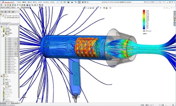Click the New document icon
The height and width of the screenshot is (106, 176).
coord(61,2)
